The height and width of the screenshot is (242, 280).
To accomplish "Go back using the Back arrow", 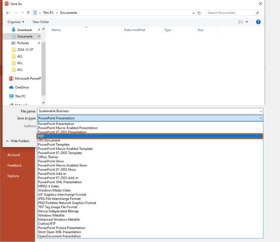I will (8, 13).
